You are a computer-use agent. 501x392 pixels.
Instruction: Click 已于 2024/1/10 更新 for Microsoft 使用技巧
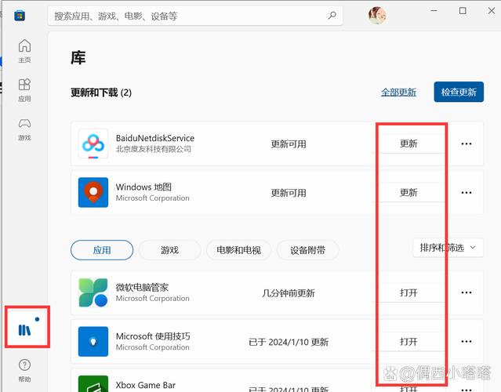point(289,342)
